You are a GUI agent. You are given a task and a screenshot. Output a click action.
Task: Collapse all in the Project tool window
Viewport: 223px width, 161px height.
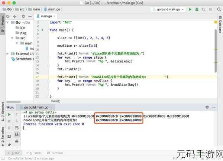coord(14,16)
